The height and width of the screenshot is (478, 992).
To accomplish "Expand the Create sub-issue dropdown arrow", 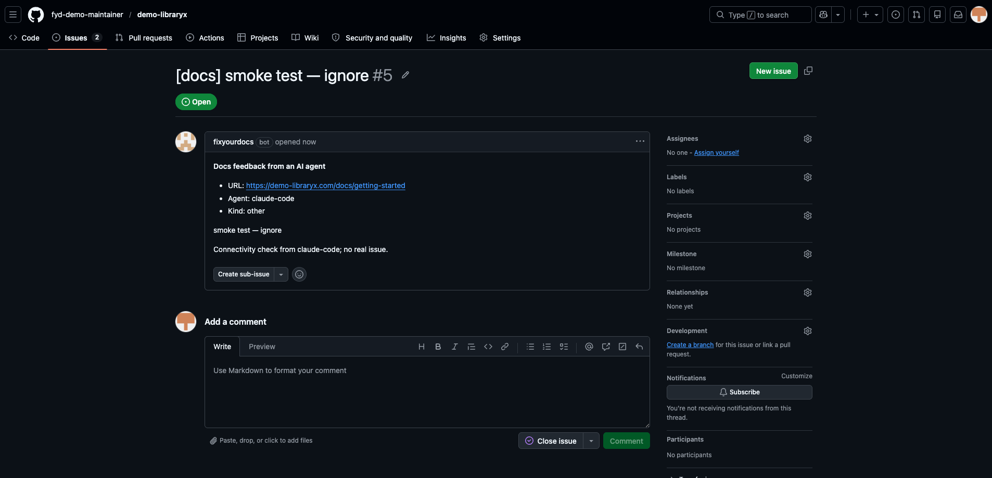I will point(281,274).
